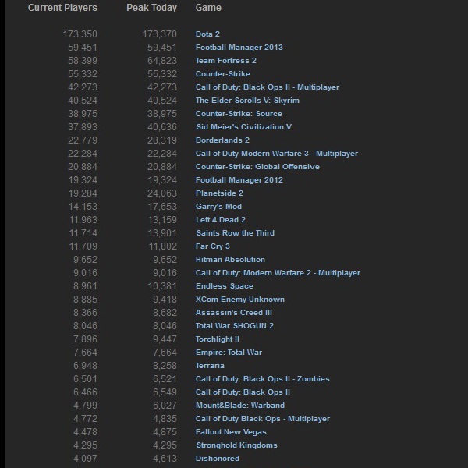468x468 pixels.
Task: Open Call of Duty: Black Ops II - Zombies
Action: (262, 379)
